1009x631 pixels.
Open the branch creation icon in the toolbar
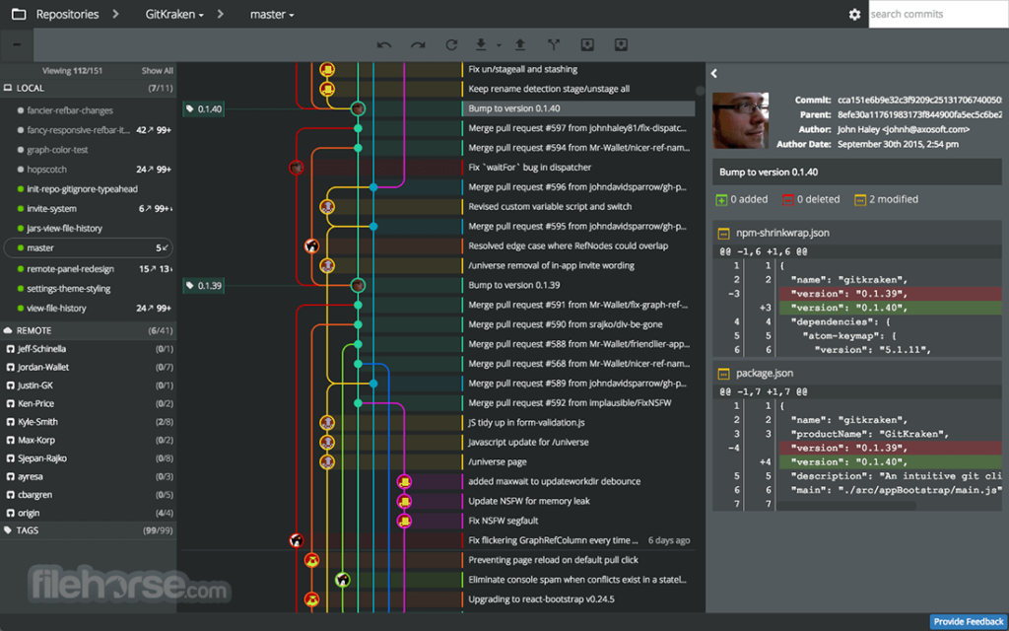click(x=555, y=44)
